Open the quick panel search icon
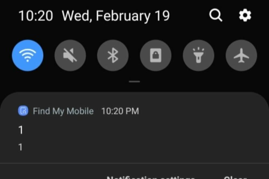The image size is (269, 179). coord(216,15)
